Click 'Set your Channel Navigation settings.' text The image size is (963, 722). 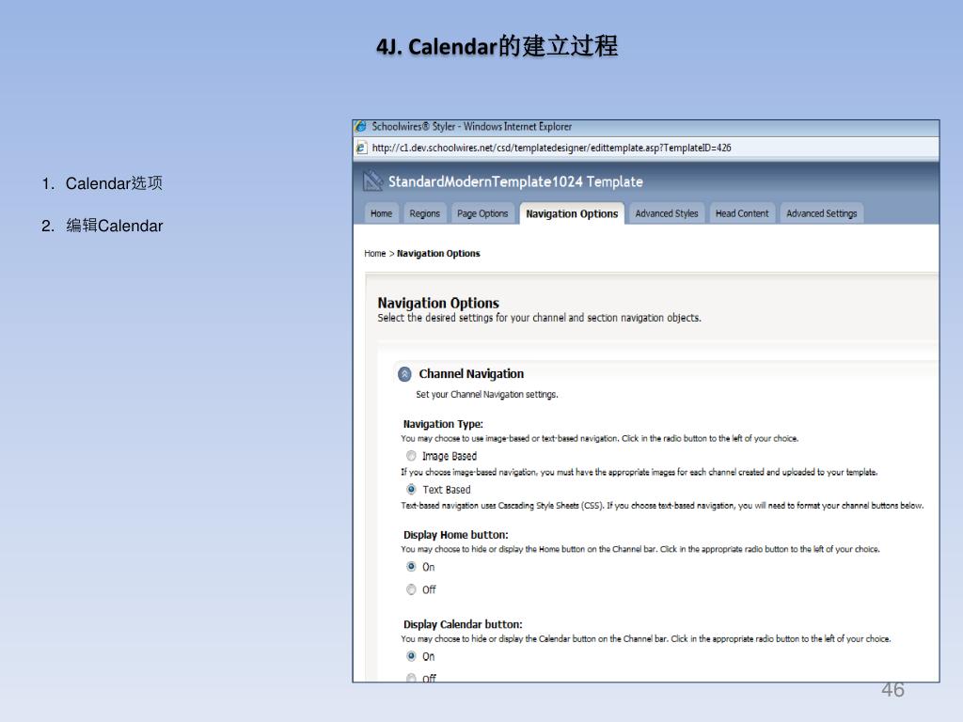tap(487, 394)
